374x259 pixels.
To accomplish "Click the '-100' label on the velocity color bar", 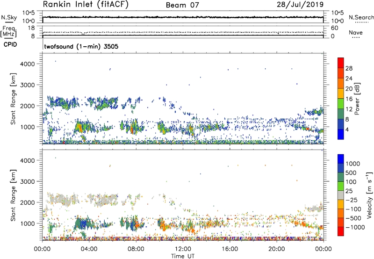I will click(x=353, y=209).
